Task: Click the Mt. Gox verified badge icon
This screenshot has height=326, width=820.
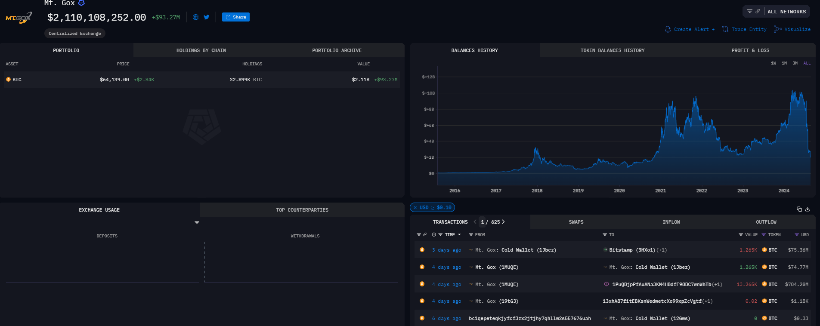Action: click(81, 3)
